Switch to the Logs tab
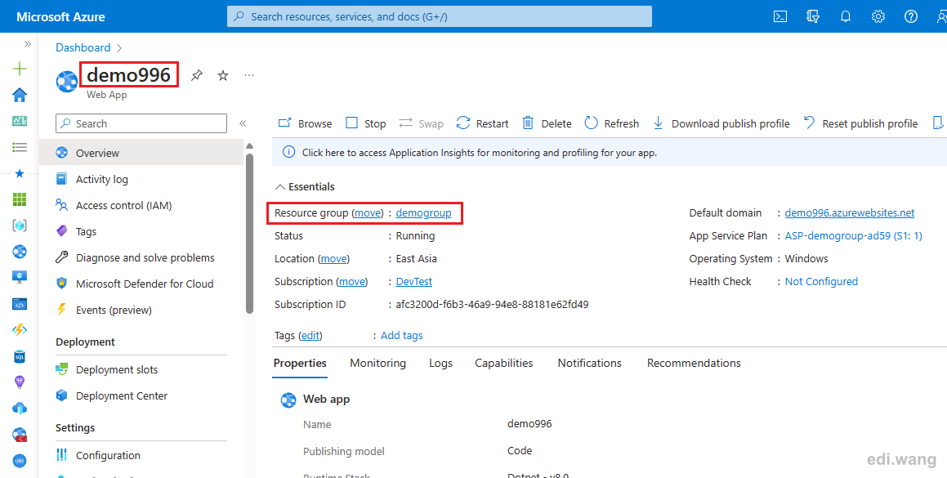This screenshot has width=947, height=478. point(441,363)
